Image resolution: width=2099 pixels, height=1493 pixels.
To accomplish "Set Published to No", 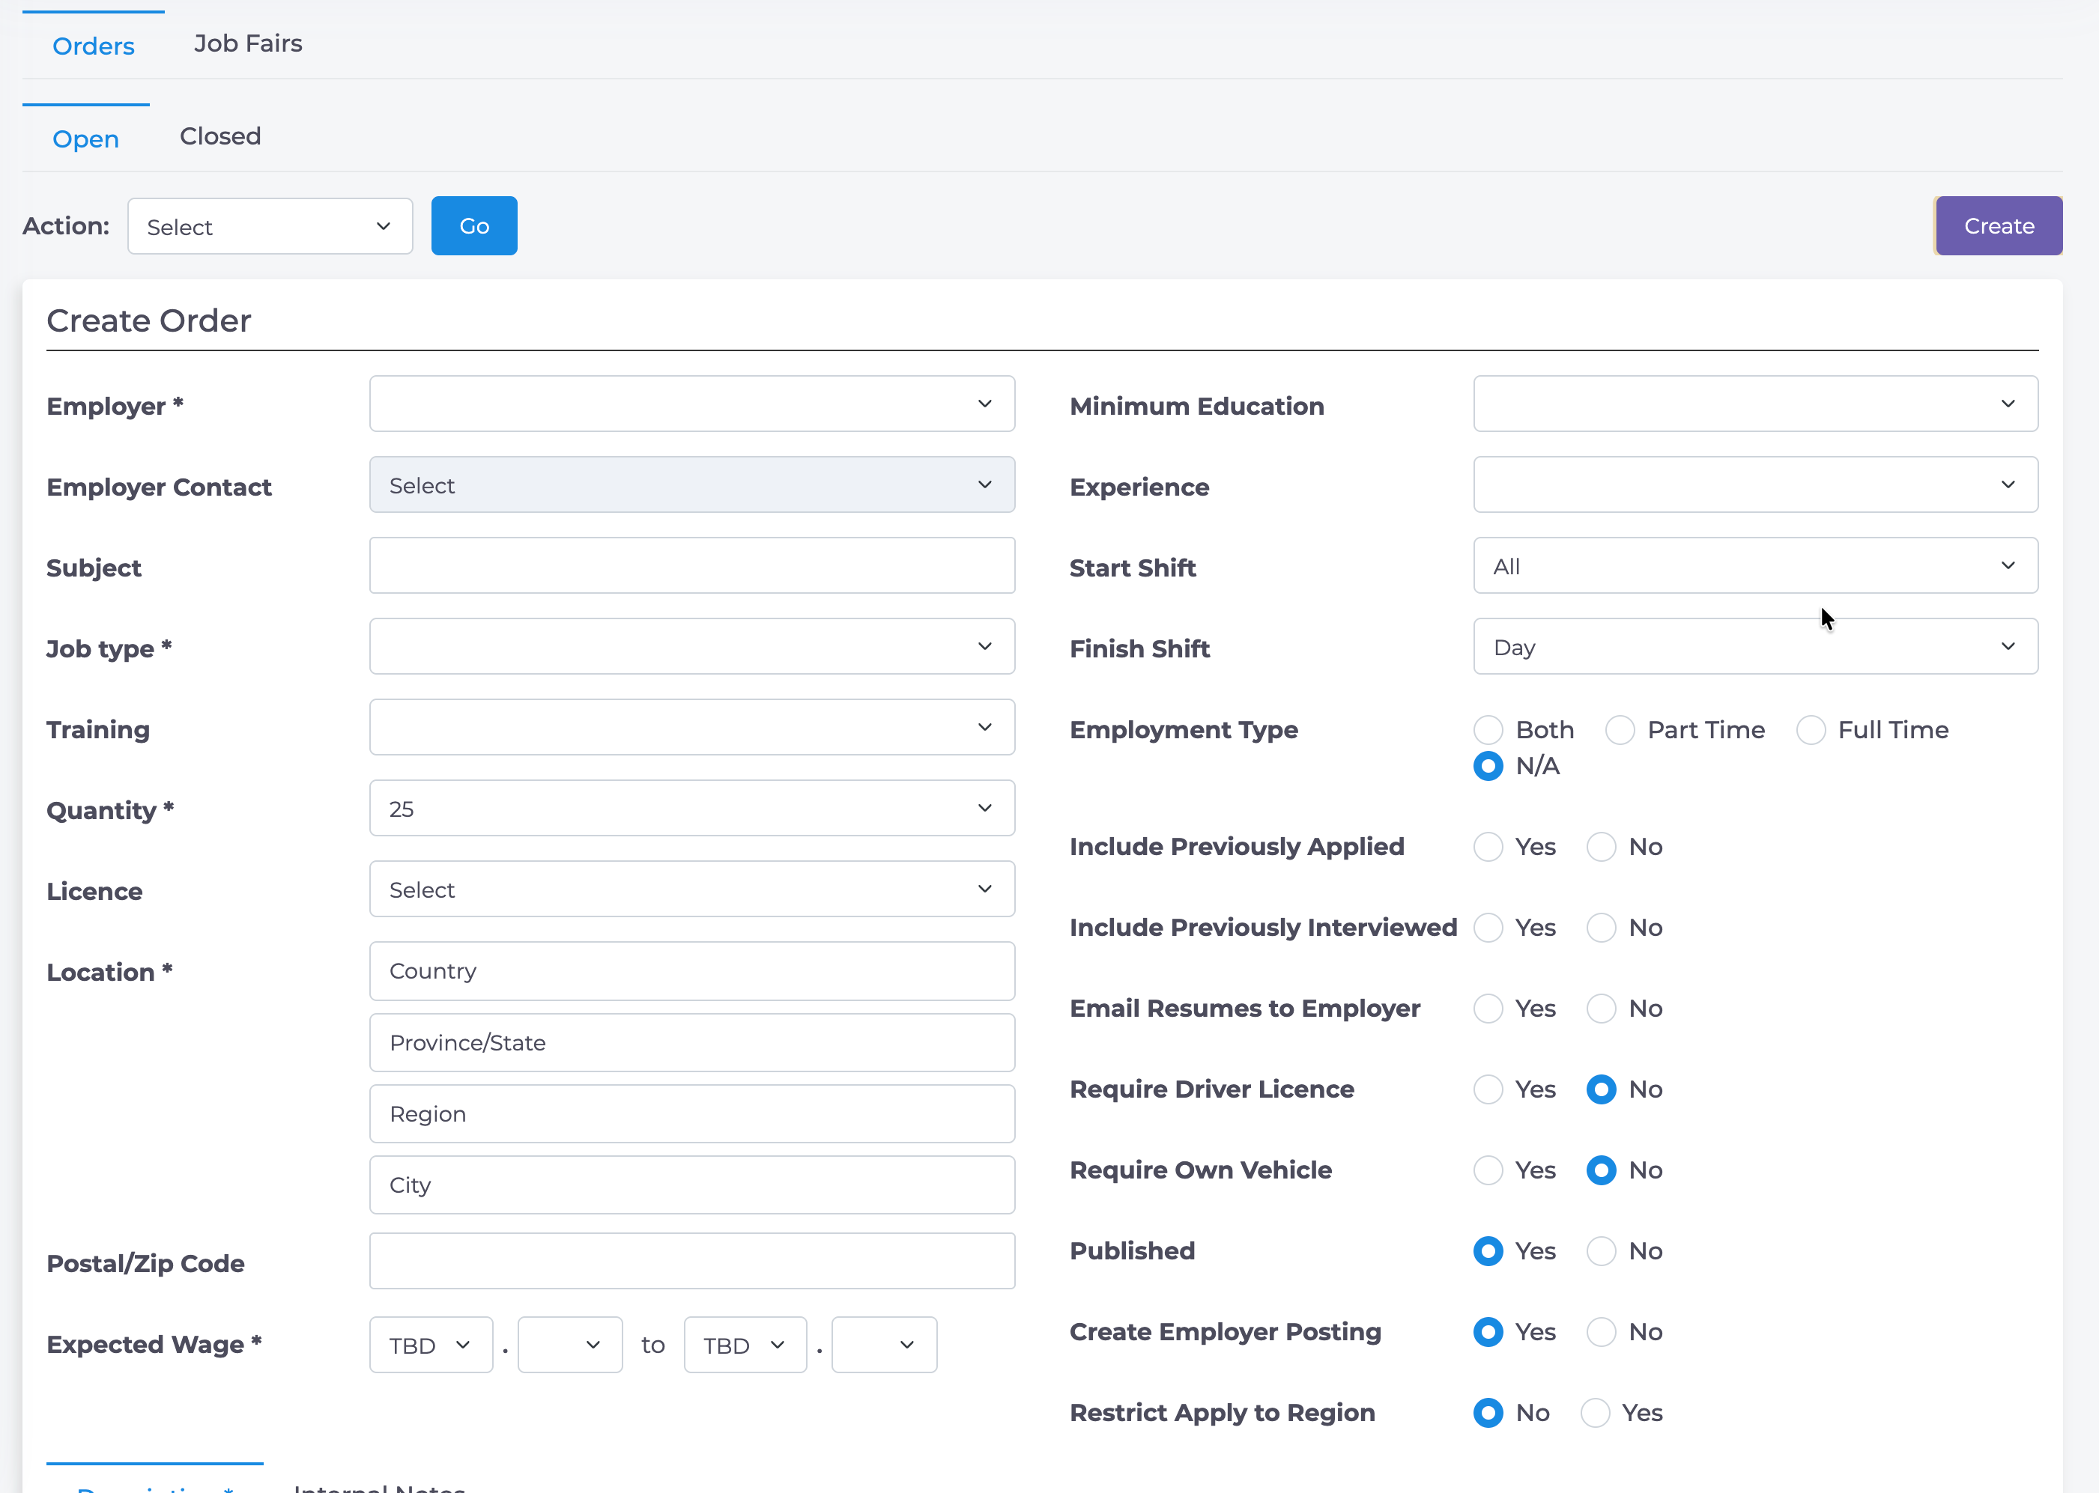I will tap(1602, 1251).
